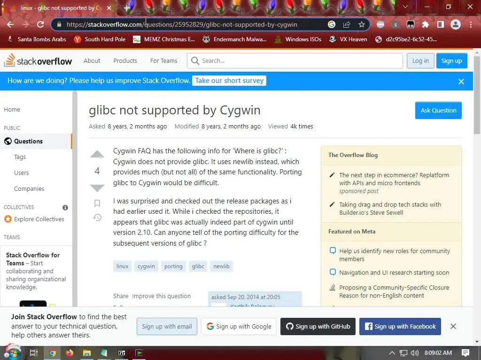Show the question's activity history icon

(97, 217)
